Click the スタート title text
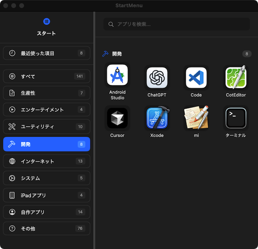Image resolution: width=258 pixels, height=249 pixels. pos(46,33)
